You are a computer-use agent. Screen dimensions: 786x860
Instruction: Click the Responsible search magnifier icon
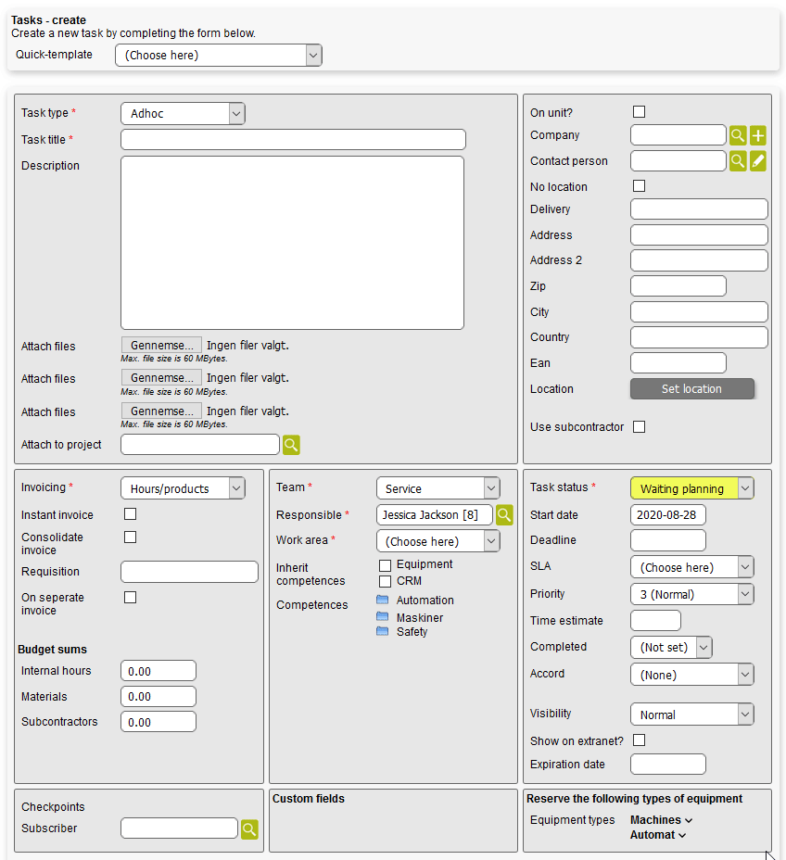click(x=504, y=514)
